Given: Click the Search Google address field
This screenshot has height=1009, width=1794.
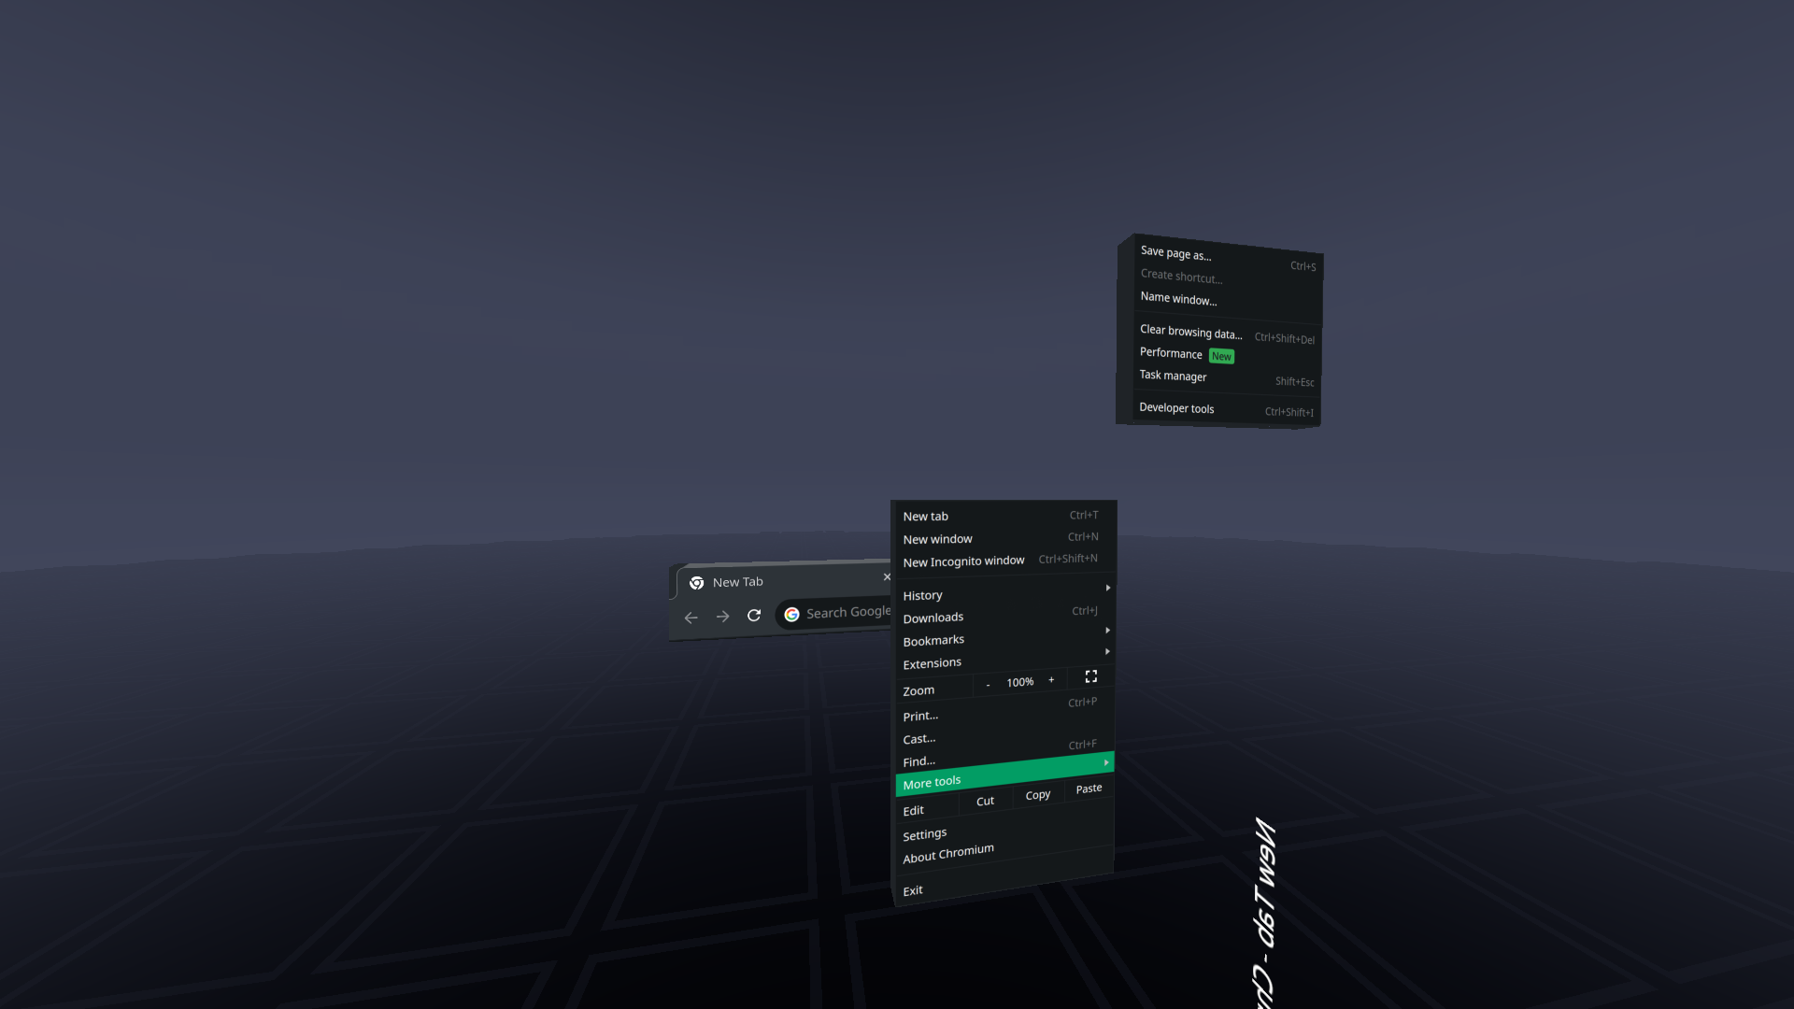Looking at the screenshot, I should (x=847, y=613).
